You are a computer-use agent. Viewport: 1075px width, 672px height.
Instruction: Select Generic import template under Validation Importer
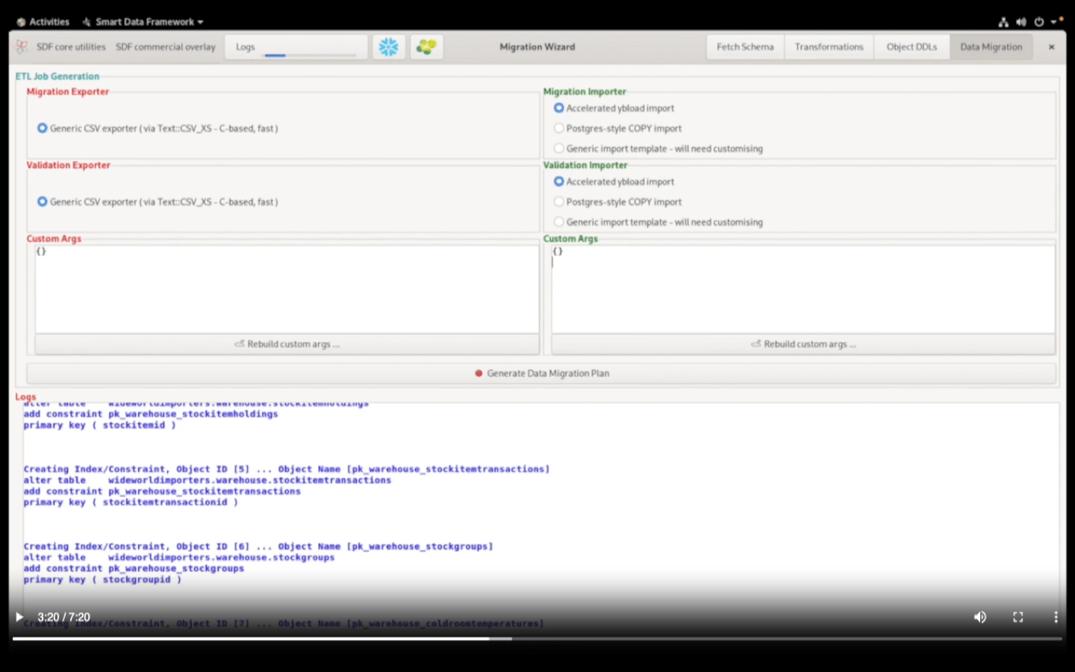coord(558,222)
